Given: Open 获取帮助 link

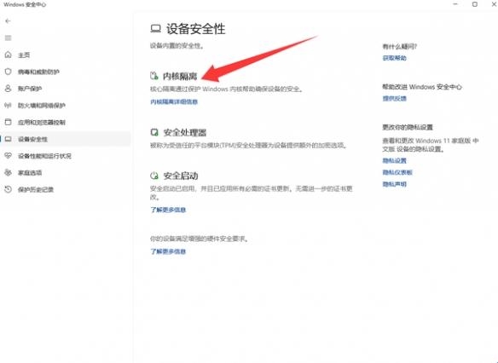Looking at the screenshot, I should click(395, 58).
